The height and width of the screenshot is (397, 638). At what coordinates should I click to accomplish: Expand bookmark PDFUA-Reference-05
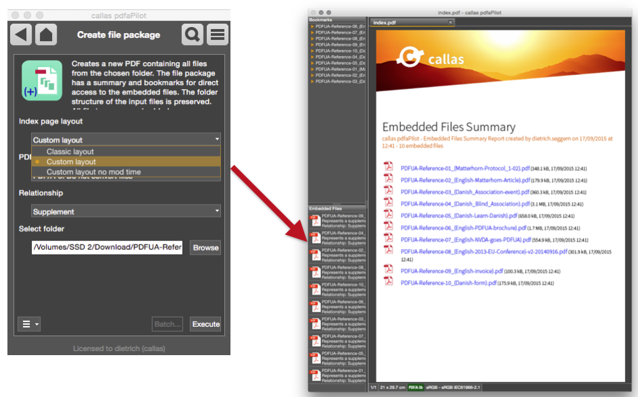312,63
